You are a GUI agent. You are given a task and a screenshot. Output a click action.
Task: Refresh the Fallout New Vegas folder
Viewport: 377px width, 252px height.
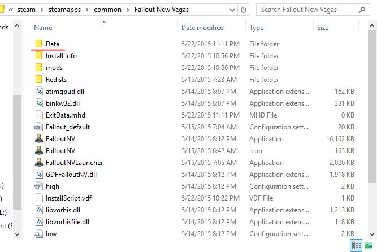[x=243, y=10]
